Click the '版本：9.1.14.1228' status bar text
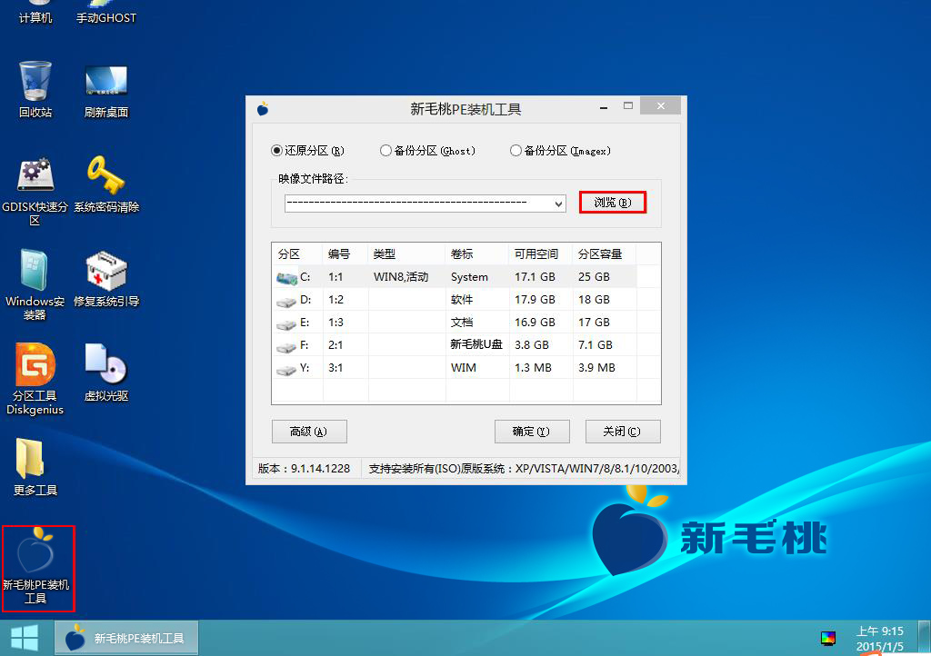The image size is (931, 656). click(x=304, y=469)
